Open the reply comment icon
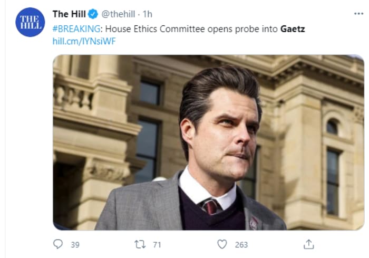 (58, 244)
